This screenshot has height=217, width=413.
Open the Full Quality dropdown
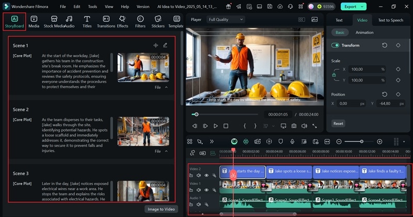click(x=225, y=20)
